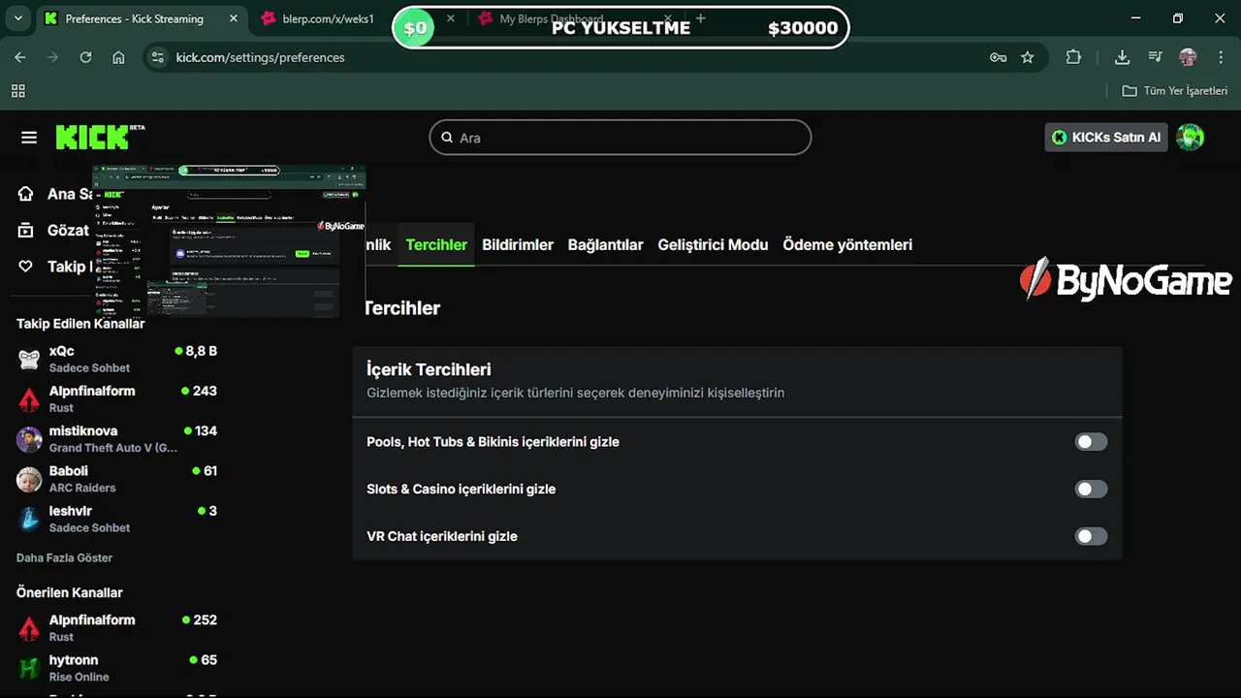Switch on hide VR Chat content
This screenshot has height=698, width=1241.
pyautogui.click(x=1091, y=536)
